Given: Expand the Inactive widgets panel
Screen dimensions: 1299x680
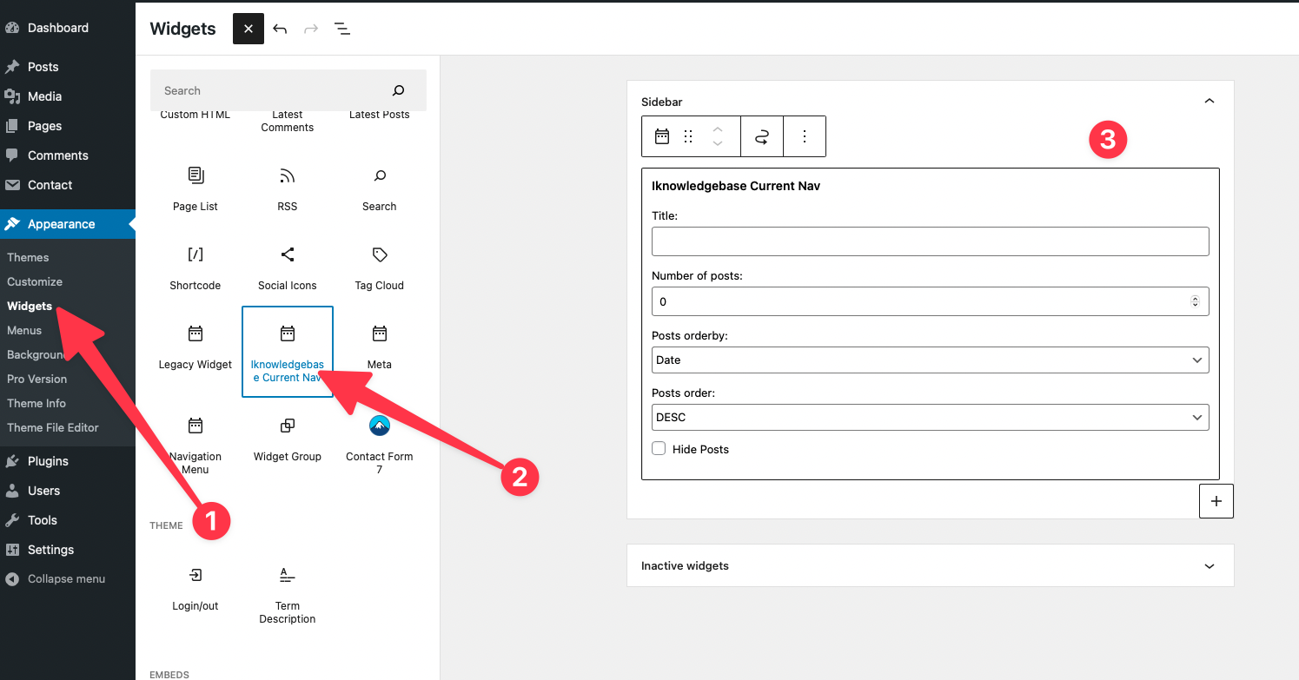Looking at the screenshot, I should (x=1209, y=565).
